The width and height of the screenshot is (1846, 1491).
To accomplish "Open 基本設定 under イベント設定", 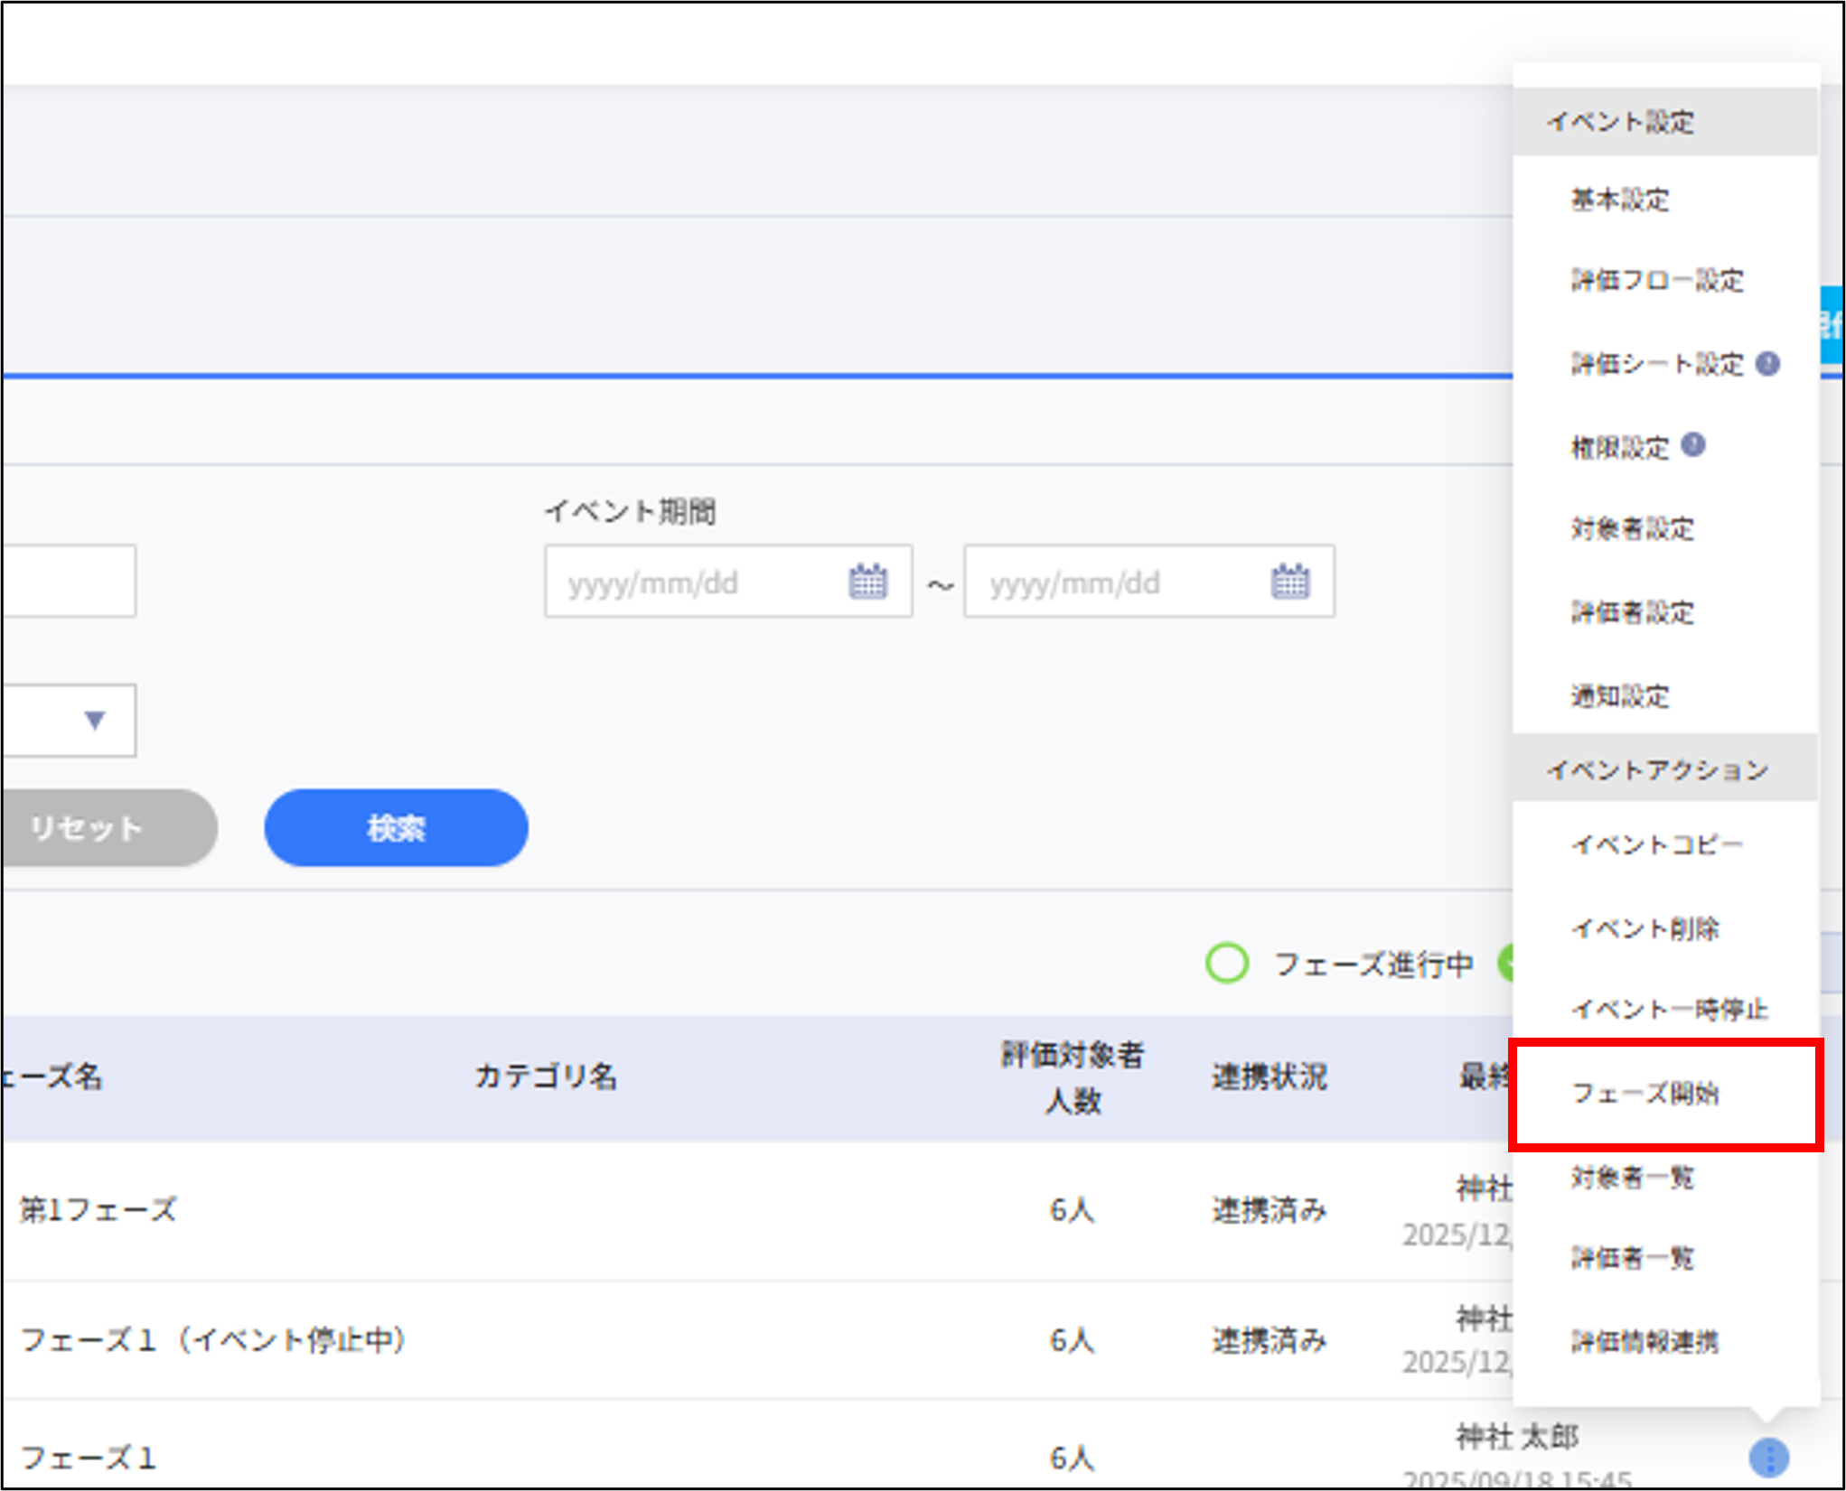I will 1618,200.
